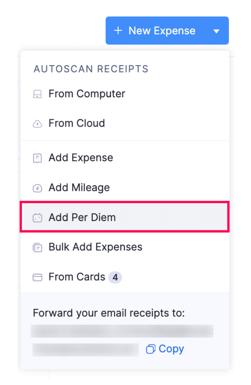Screen dimensions: 251x385
Task: Open the New Expense dropdown arrow
Action: [216, 30]
